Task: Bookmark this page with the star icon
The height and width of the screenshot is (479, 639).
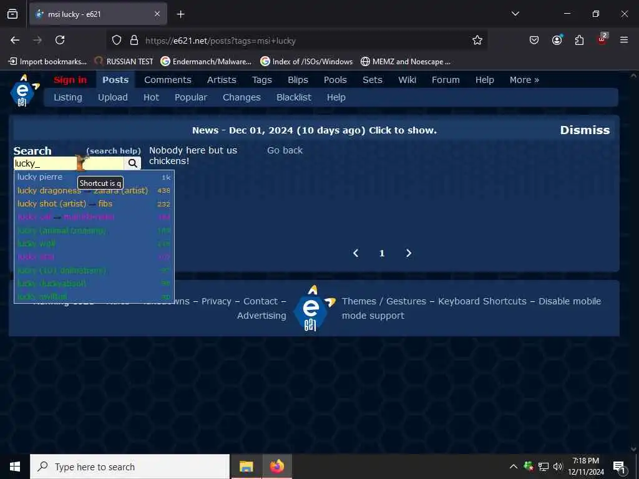Action: tap(477, 40)
